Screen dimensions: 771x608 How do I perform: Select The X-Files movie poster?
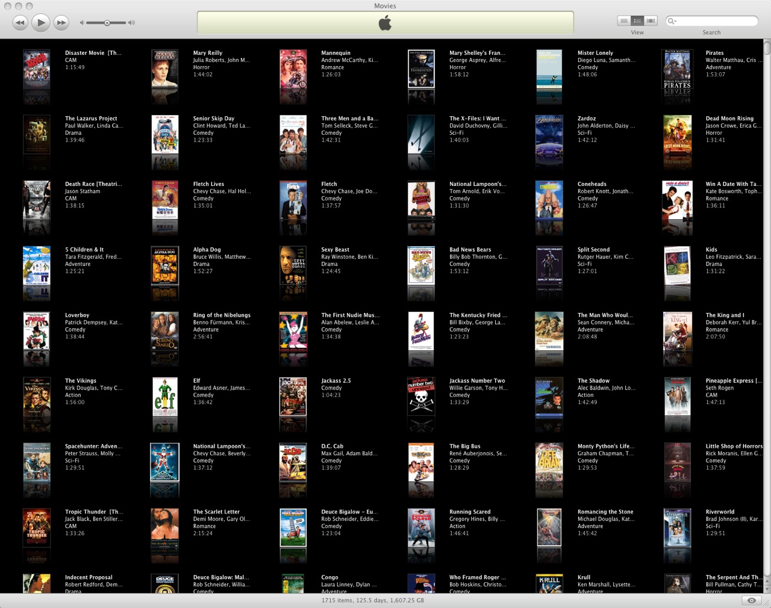[421, 134]
